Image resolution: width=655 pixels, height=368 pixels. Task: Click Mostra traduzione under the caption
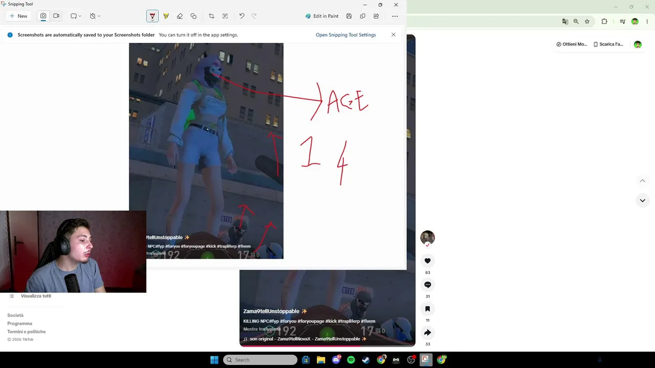[262, 329]
